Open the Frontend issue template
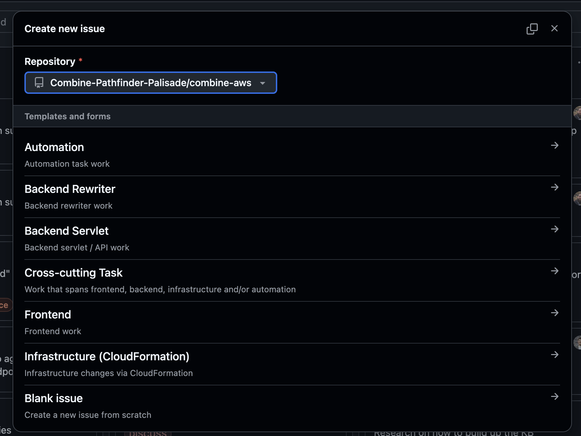The image size is (581, 436). click(48, 315)
